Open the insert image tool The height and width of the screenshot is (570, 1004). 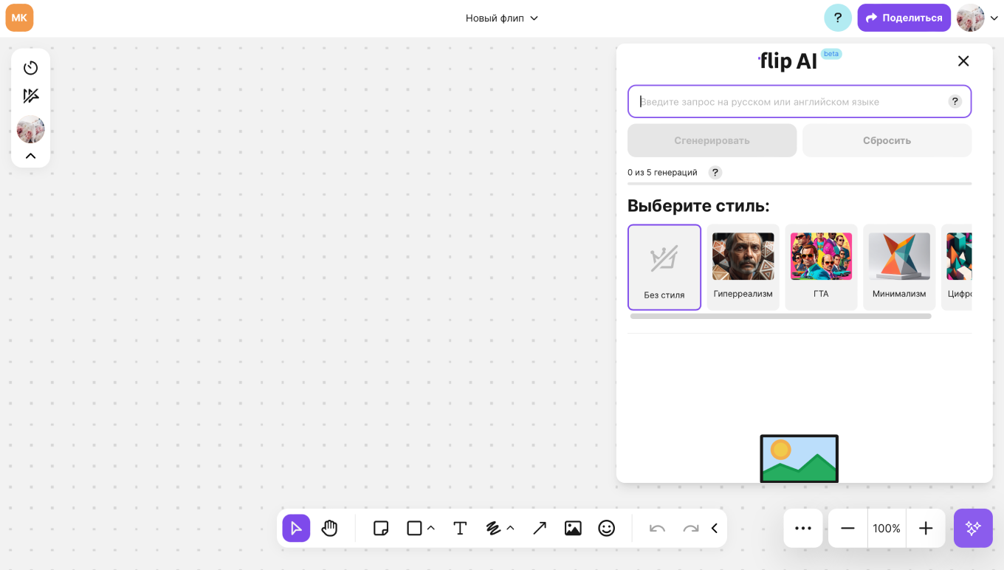click(573, 528)
